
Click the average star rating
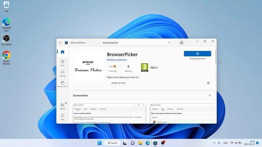click(113, 68)
